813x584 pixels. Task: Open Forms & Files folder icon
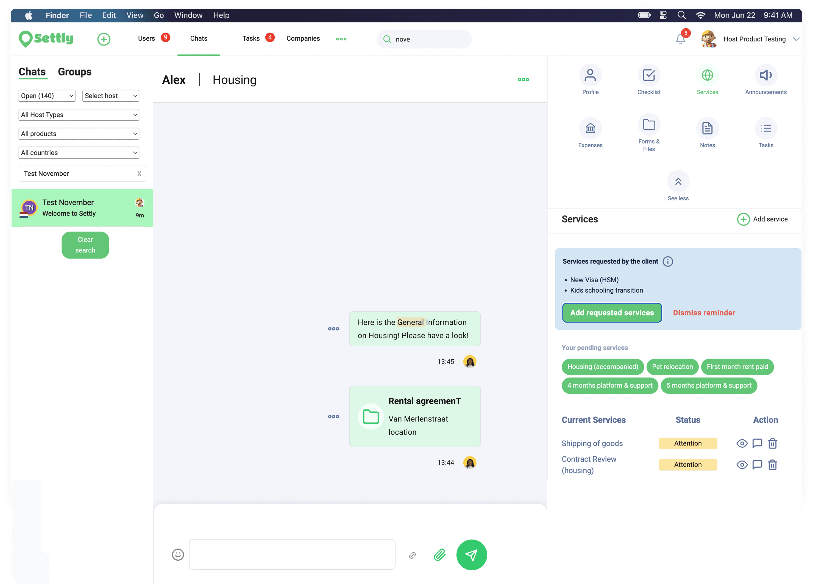pyautogui.click(x=648, y=125)
